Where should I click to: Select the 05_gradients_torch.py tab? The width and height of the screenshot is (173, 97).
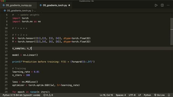pos(55,5)
